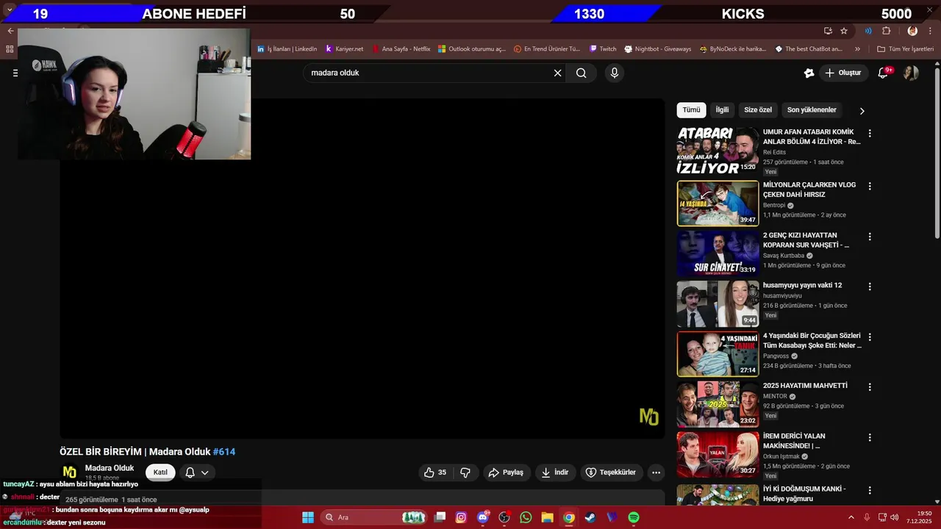Open Chrome profile avatar in toolbar
The image size is (941, 529).
[912, 31]
